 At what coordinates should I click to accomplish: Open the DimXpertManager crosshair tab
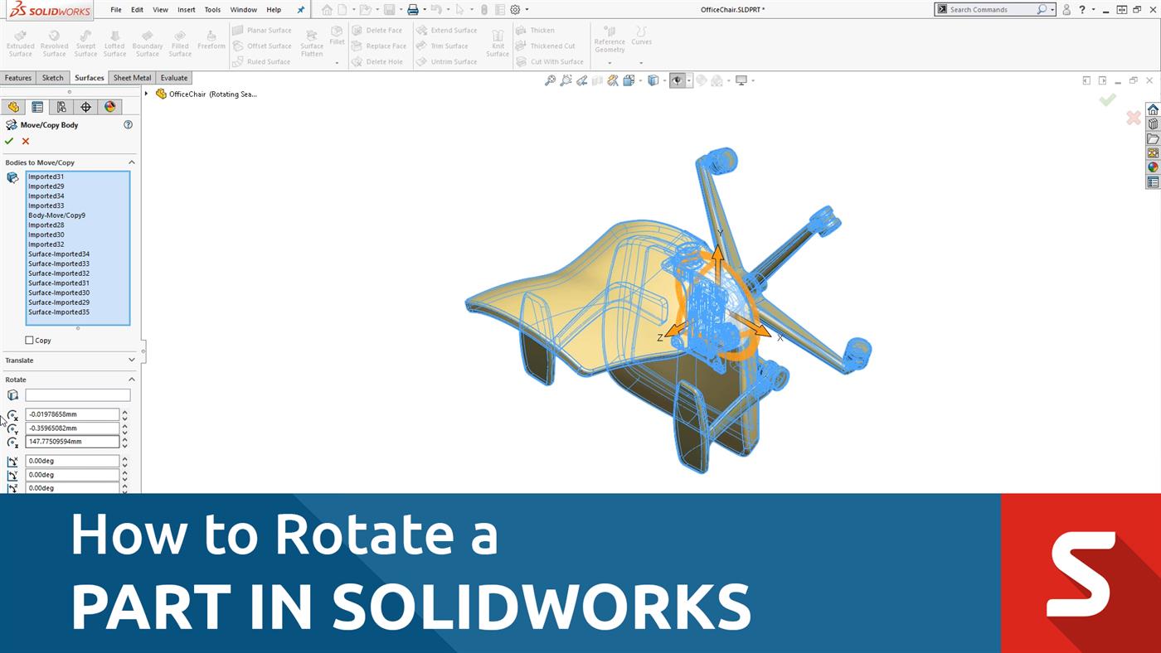(x=85, y=107)
